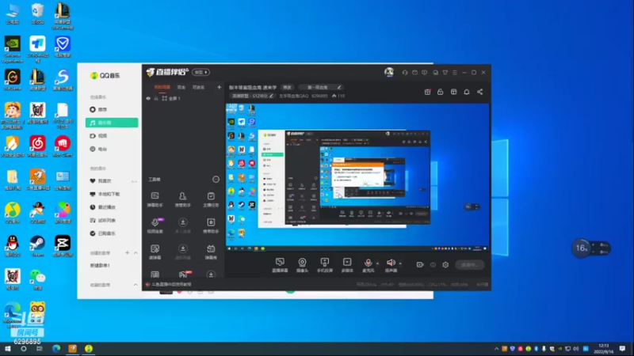Edit the 英雄联盟 category pencil

(271, 96)
